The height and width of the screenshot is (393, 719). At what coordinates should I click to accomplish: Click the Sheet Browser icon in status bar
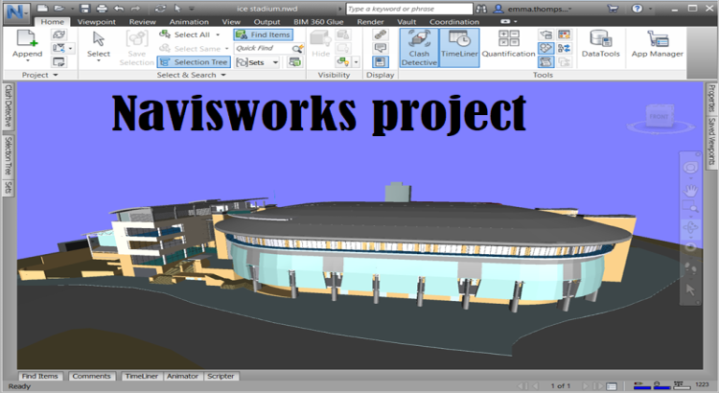[x=612, y=386]
